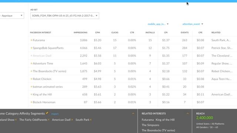Remove The Fairly OddParents tag
The image size is (237, 133).
coord(49,120)
